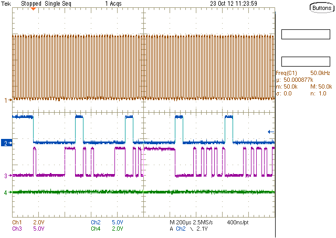Click the brown channel 1 waveform

[x=143, y=67]
